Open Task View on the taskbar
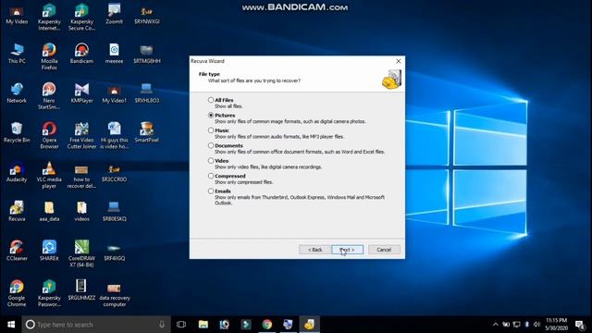 (x=181, y=325)
